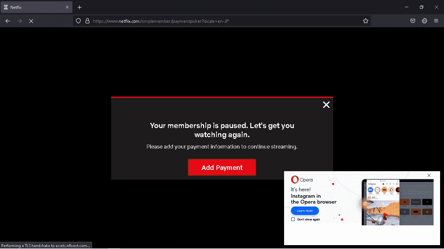
Task: Click the laptop image in Opera ad
Action: pyautogui.click(x=398, y=202)
